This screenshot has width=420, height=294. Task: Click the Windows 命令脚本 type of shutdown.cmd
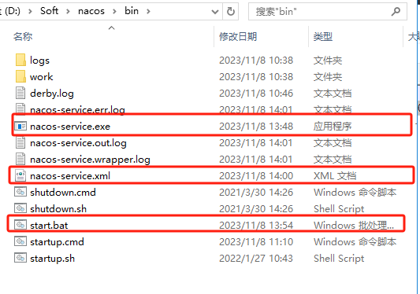tap(355, 193)
